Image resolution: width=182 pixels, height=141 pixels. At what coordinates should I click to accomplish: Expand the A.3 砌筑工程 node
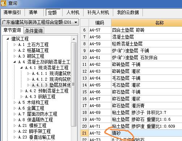click(x=14, y=56)
